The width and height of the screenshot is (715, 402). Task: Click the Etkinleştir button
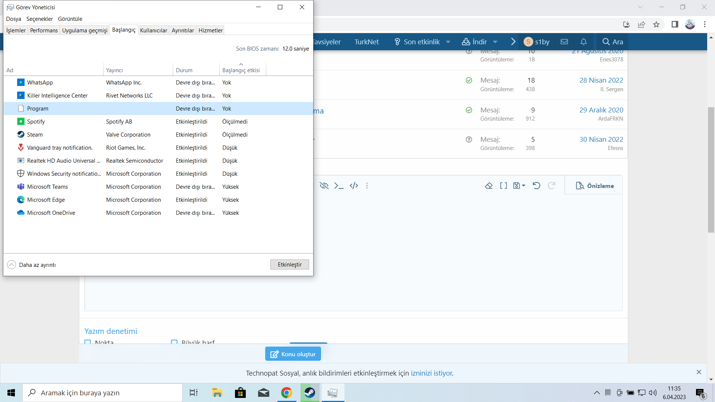(x=289, y=265)
